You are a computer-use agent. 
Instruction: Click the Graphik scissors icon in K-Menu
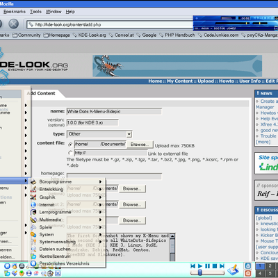pyautogui.click(x=33, y=197)
